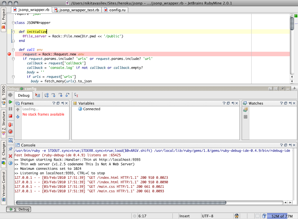Toggle Mute Breakpoints on the debug sidebar
Viewport: 298px width, 219px height.
[10, 132]
